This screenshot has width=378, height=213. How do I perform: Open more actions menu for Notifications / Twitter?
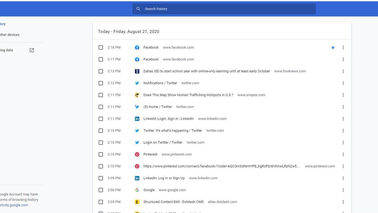point(343,83)
